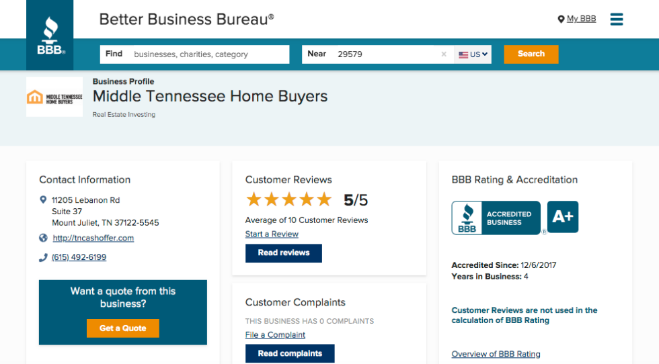
Task: Click the Accredited Since: 12/6/2017 text
Action: (x=504, y=265)
